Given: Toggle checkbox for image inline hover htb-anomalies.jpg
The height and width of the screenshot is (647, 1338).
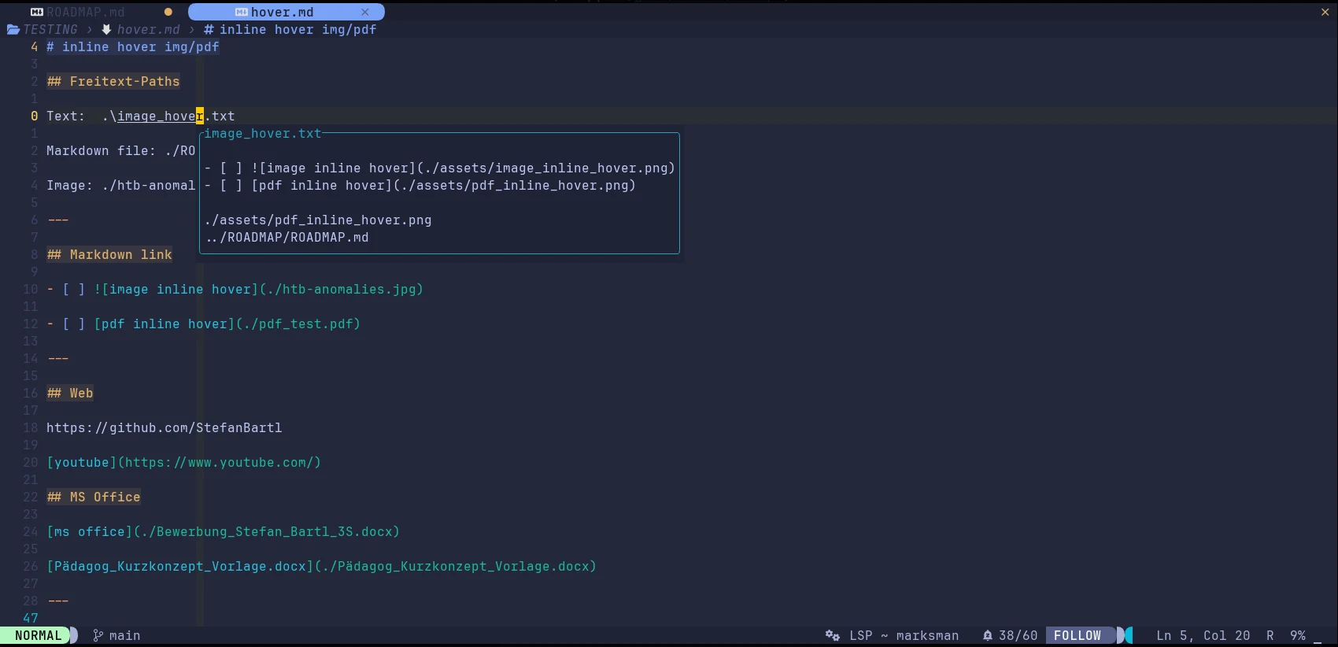Looking at the screenshot, I should pyautogui.click(x=74, y=289).
